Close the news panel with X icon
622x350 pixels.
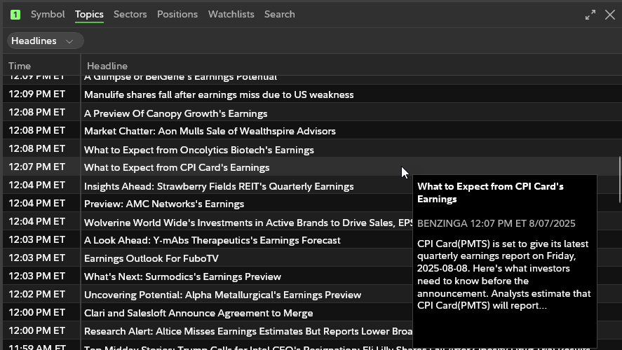609,15
